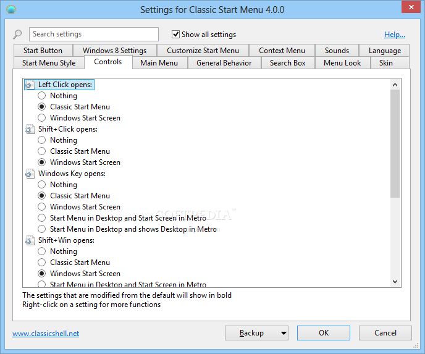Select the Left Click opens: setting label

coord(65,85)
